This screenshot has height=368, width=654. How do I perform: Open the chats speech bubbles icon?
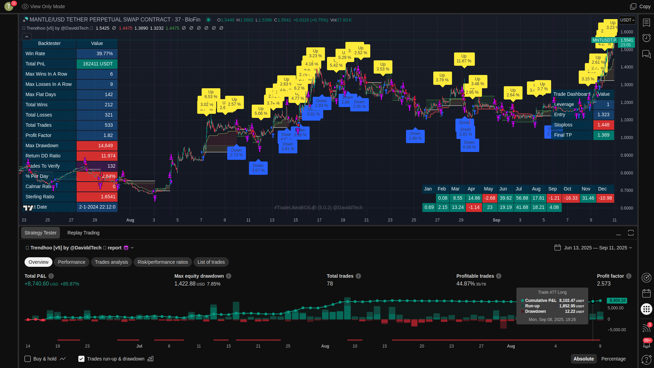click(646, 54)
